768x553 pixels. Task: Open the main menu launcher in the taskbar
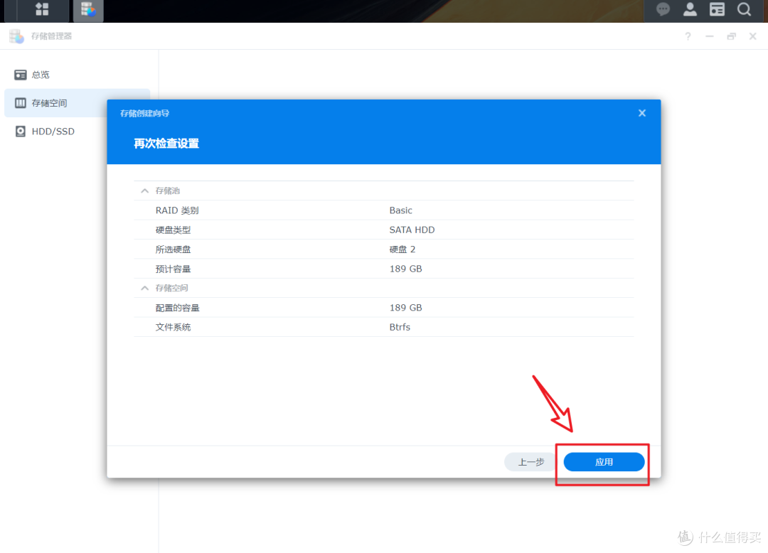click(41, 10)
